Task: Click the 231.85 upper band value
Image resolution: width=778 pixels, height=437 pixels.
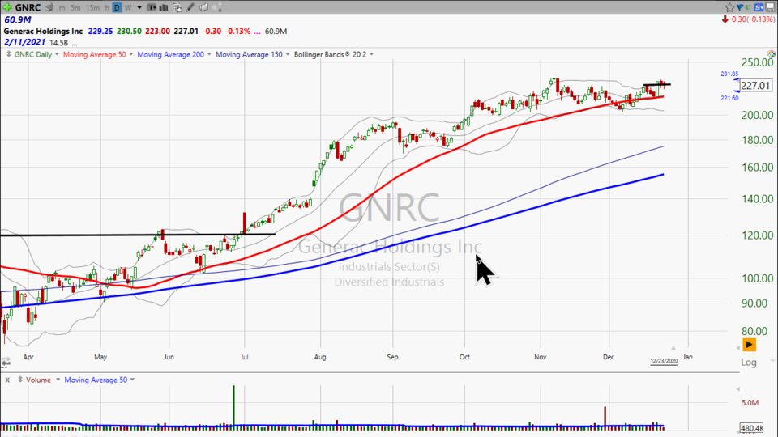Action: tap(729, 74)
